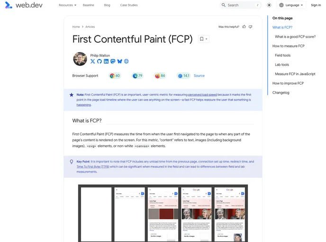Click the 'First Contentful Paint (FCP)' page title
The width and height of the screenshot is (326, 242).
click(x=133, y=39)
